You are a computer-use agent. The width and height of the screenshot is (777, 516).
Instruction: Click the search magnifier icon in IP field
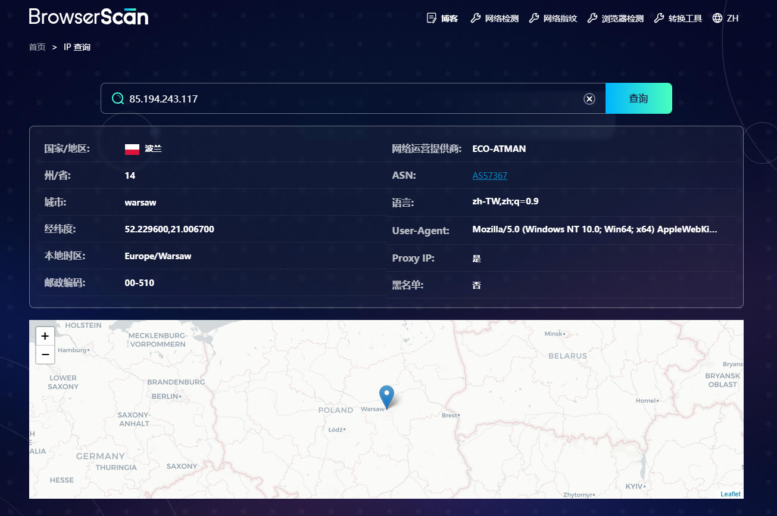tap(118, 98)
